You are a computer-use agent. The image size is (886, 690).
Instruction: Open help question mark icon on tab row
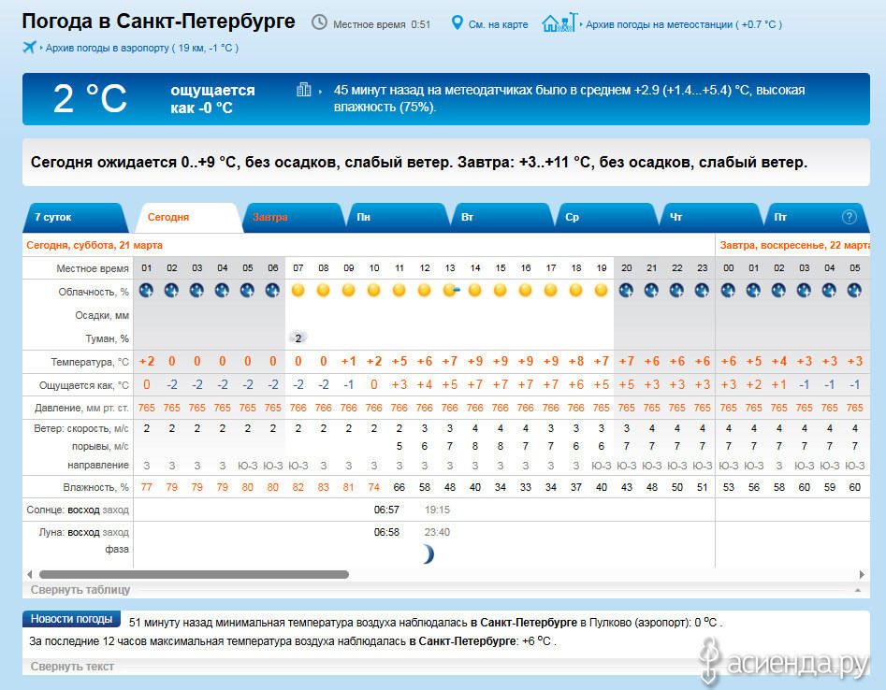(x=850, y=217)
